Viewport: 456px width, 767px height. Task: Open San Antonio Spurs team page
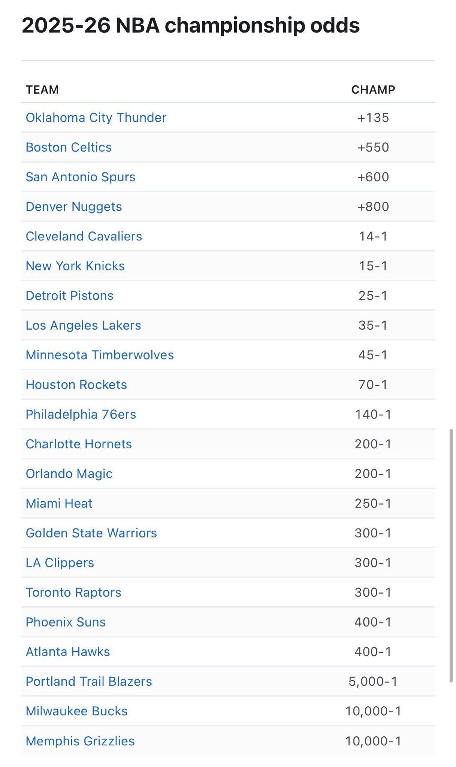tap(81, 177)
